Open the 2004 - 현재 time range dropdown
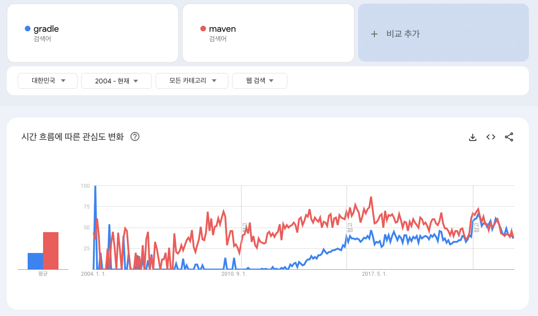538x316 pixels. pyautogui.click(x=116, y=81)
